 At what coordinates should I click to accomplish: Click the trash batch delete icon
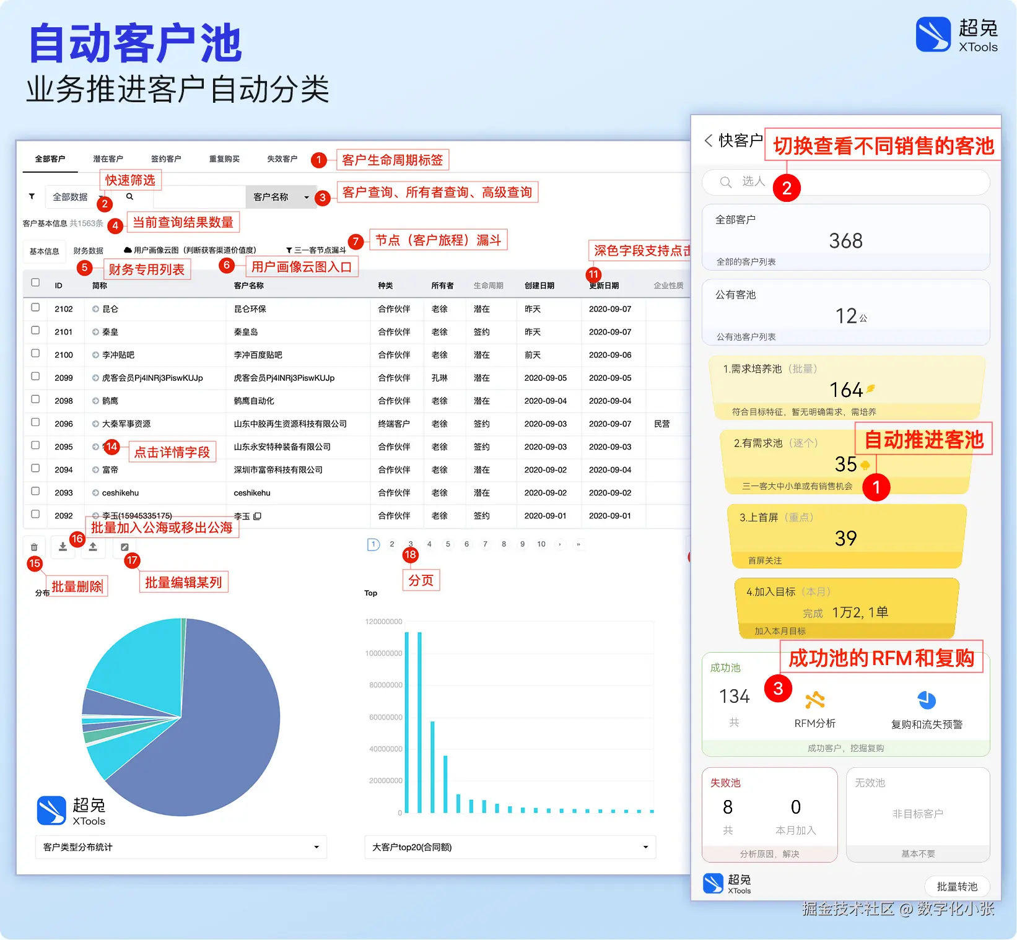click(34, 547)
